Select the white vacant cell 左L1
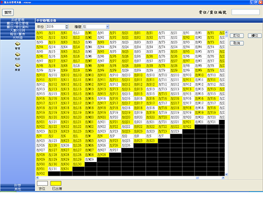 pyautogui.click(x=78, y=33)
